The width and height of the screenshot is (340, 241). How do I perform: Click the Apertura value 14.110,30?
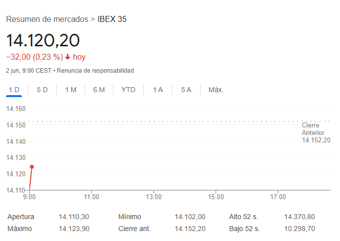[74, 217]
